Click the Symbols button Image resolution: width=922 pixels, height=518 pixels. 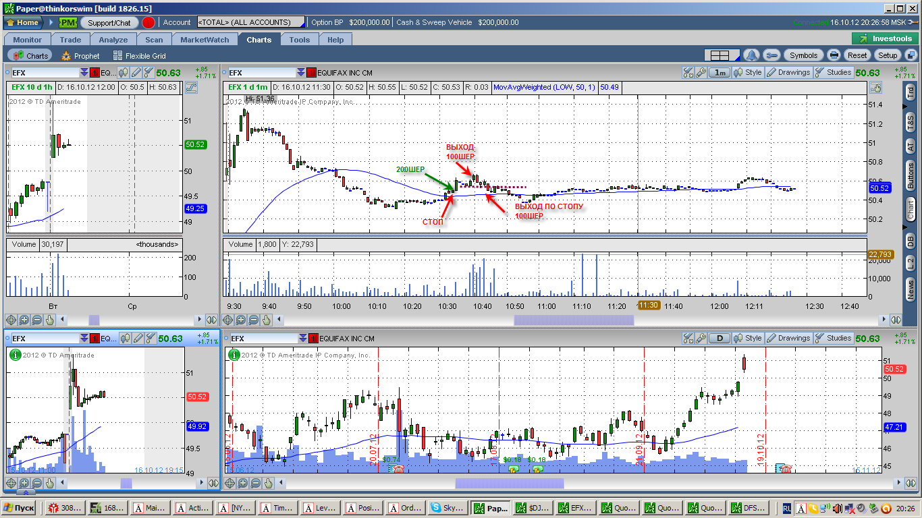[803, 55]
